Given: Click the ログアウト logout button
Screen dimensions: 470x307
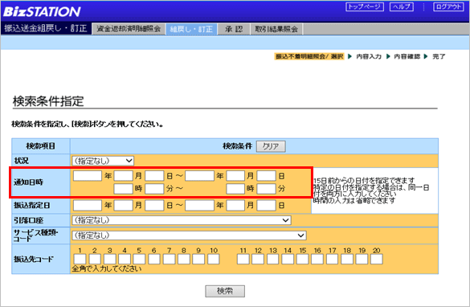Looking at the screenshot, I should [448, 6].
